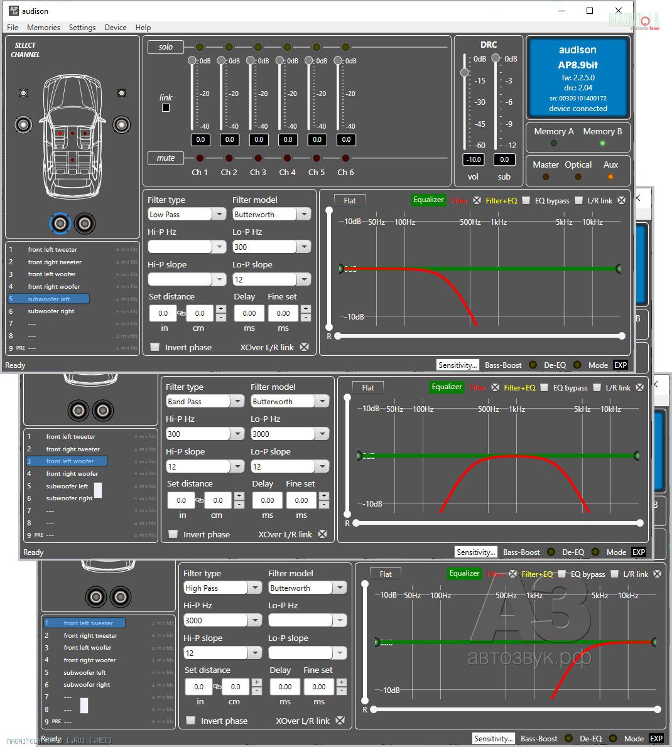Click Flat button in Band Pass window

368,388
